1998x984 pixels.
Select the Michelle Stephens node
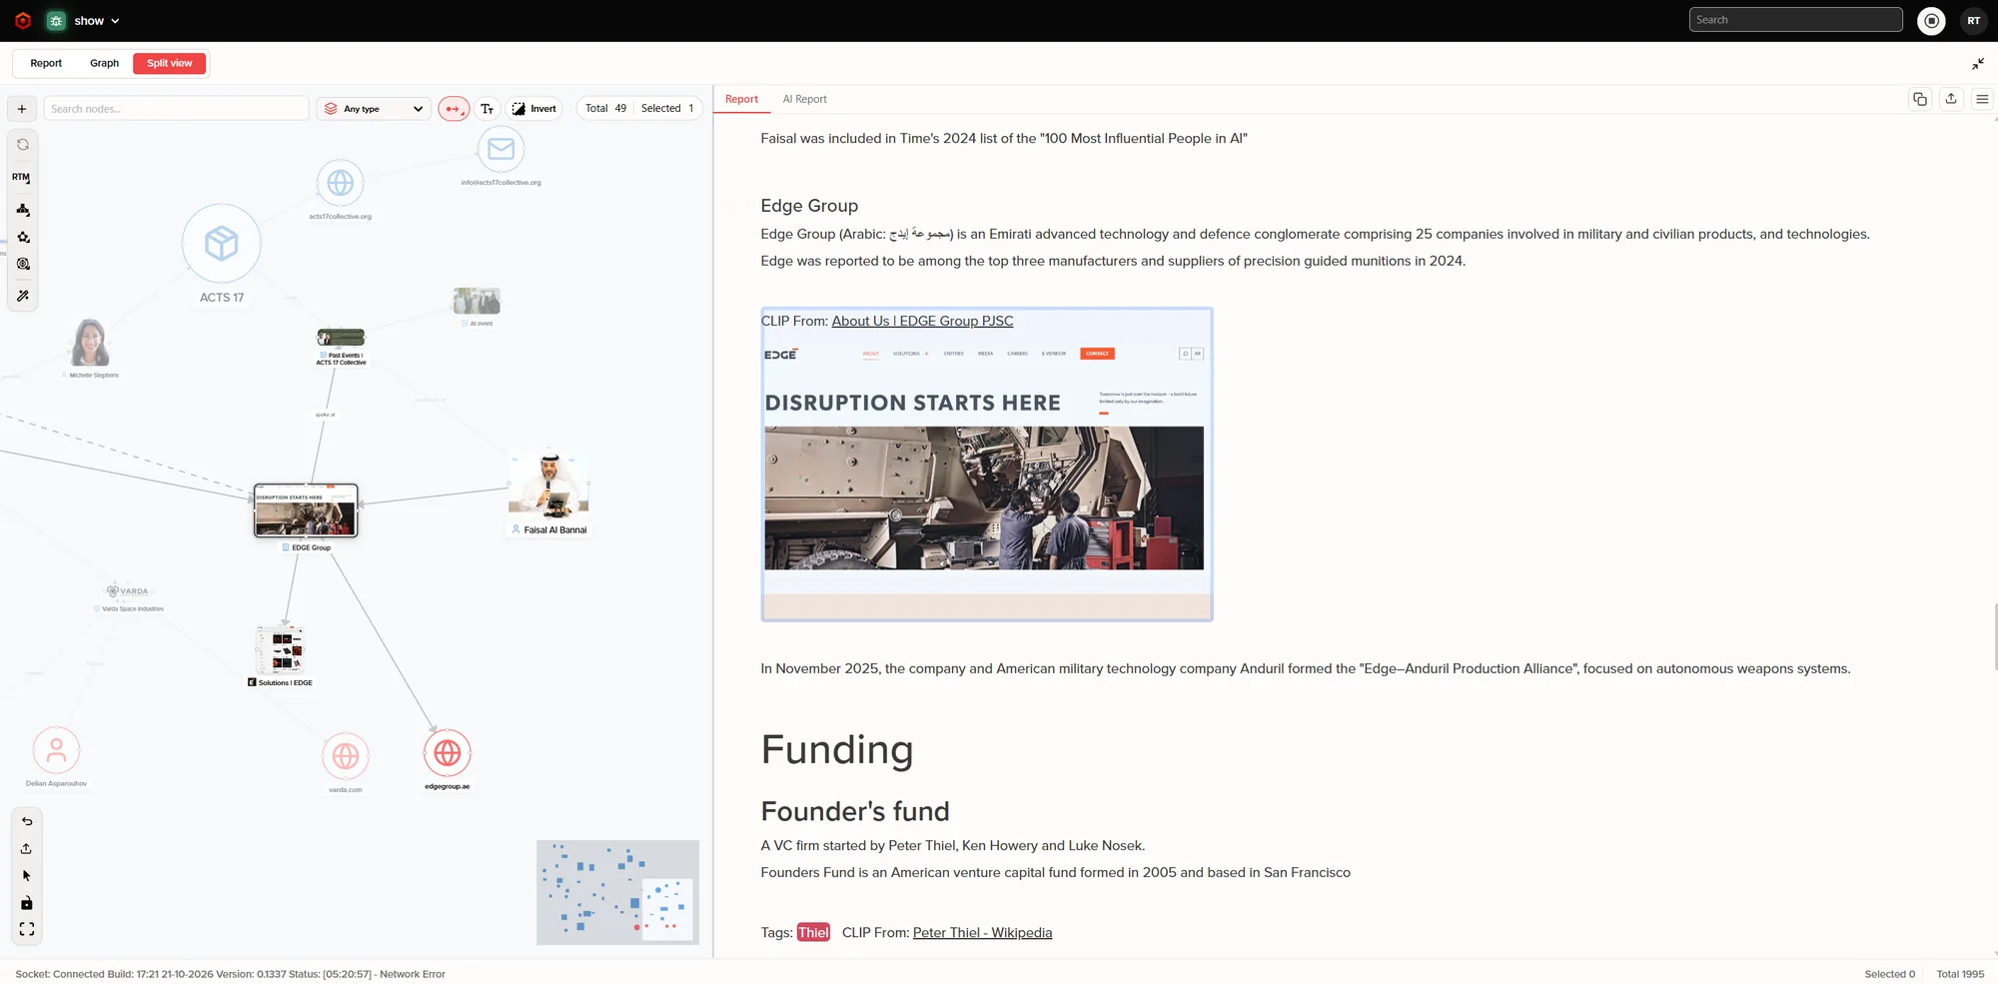click(x=90, y=343)
